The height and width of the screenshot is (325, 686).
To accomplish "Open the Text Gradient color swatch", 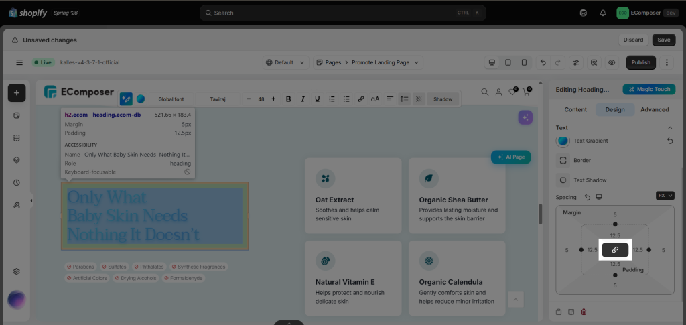I will [563, 141].
